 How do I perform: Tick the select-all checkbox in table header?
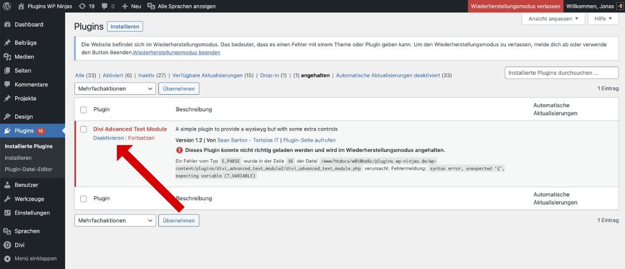click(x=83, y=110)
